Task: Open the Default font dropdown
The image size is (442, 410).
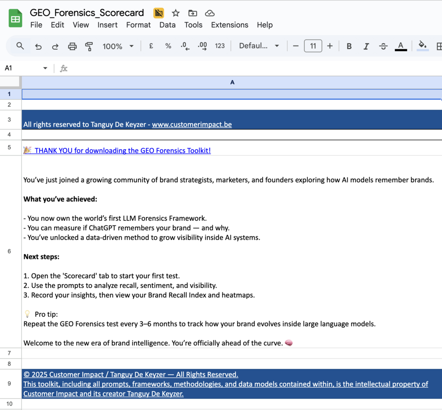Action: click(259, 46)
